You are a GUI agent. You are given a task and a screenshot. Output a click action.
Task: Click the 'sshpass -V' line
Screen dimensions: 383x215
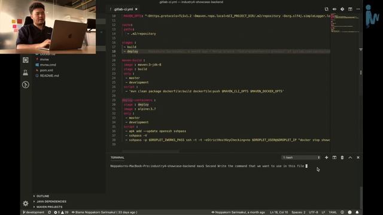136,136
